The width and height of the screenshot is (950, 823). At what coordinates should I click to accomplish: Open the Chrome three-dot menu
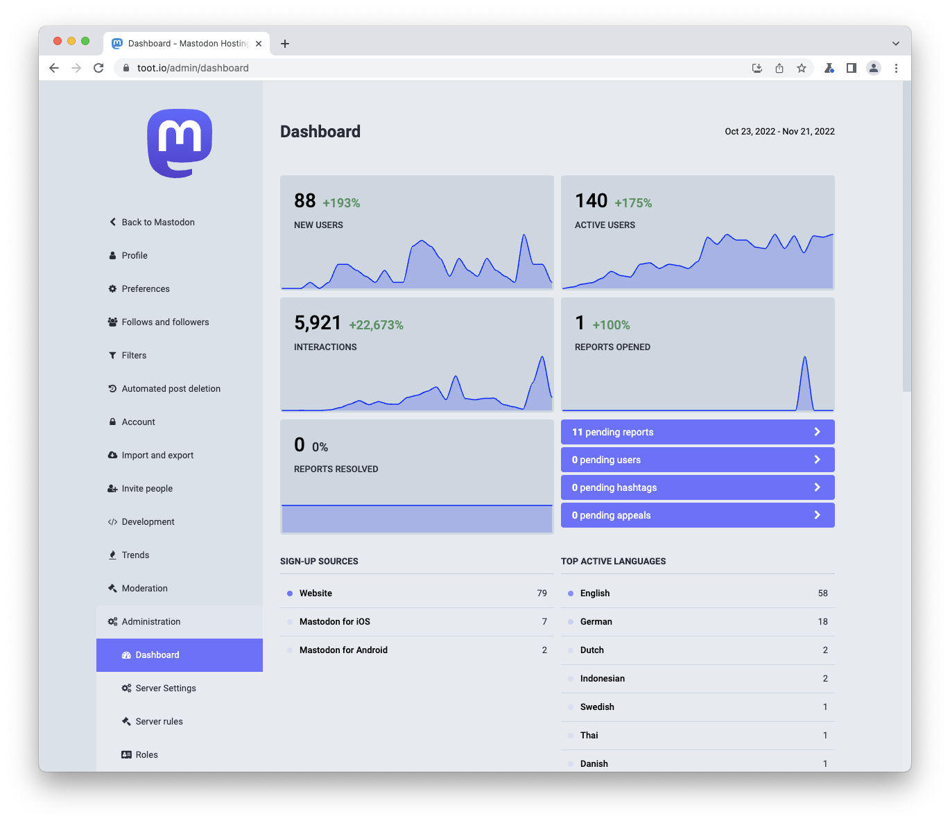tap(896, 68)
